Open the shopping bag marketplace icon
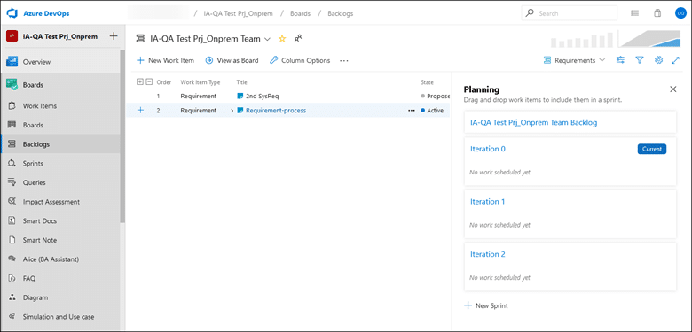This screenshot has height=332, width=692. tap(657, 13)
